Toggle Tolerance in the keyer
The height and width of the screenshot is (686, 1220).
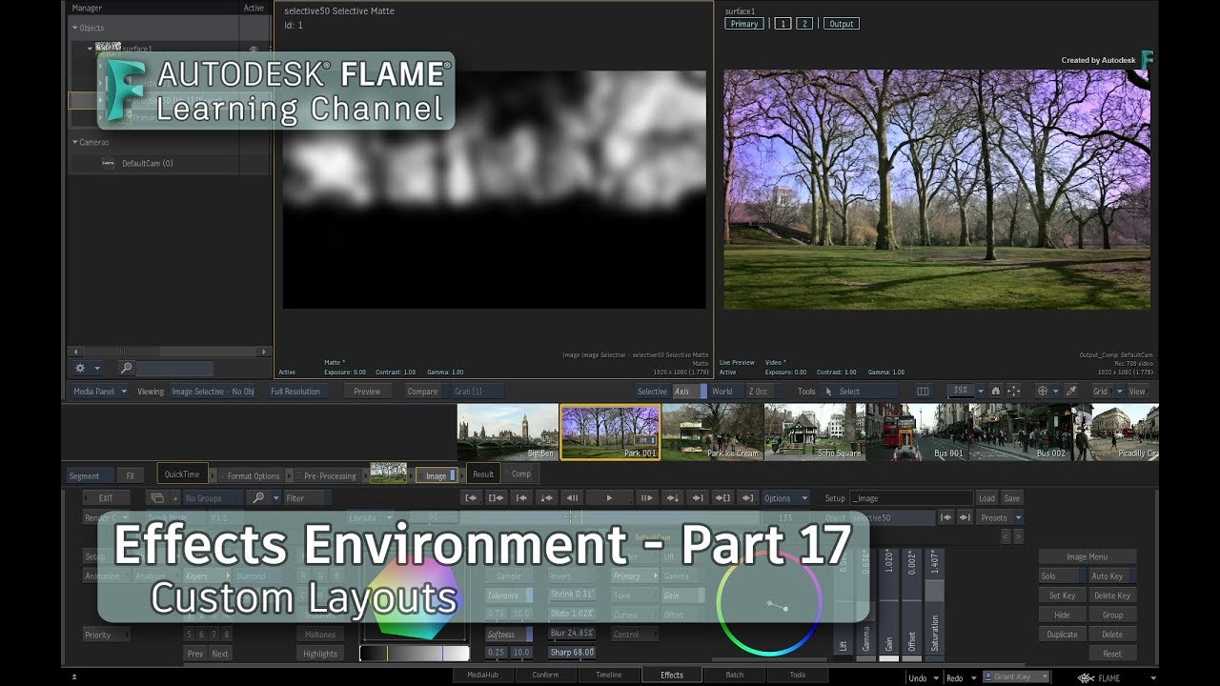click(509, 595)
